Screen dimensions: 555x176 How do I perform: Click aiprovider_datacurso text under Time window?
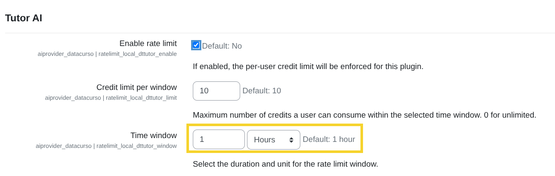(64, 146)
